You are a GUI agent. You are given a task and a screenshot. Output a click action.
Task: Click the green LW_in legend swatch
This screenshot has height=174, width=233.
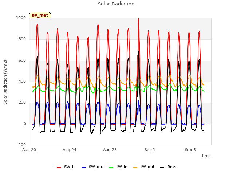click(x=111, y=167)
